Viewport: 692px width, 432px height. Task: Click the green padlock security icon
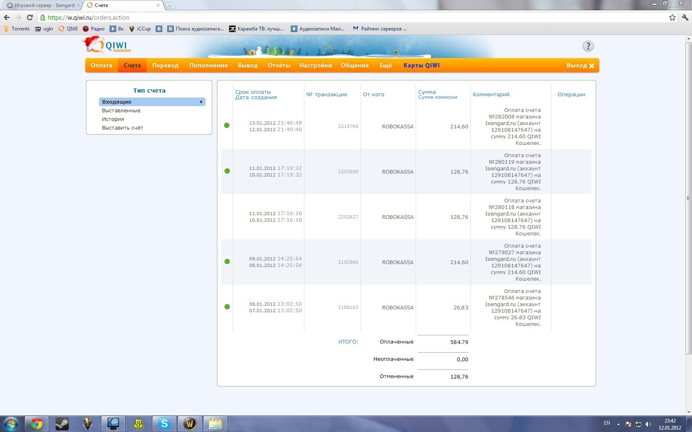click(42, 17)
